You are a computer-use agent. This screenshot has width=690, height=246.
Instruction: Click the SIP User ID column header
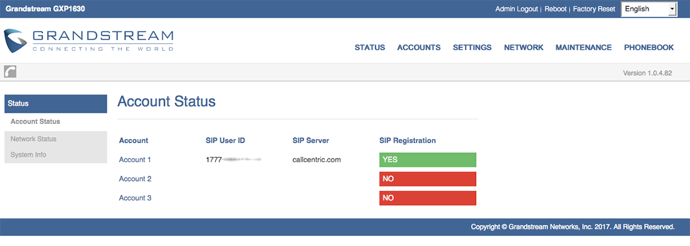[x=225, y=141]
